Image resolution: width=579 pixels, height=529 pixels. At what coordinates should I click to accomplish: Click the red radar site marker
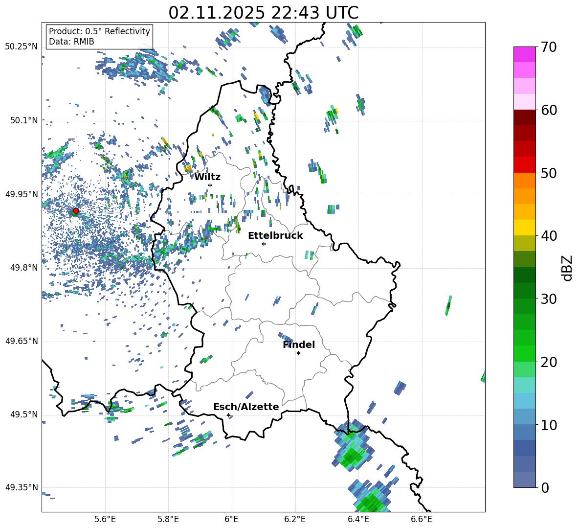click(76, 211)
